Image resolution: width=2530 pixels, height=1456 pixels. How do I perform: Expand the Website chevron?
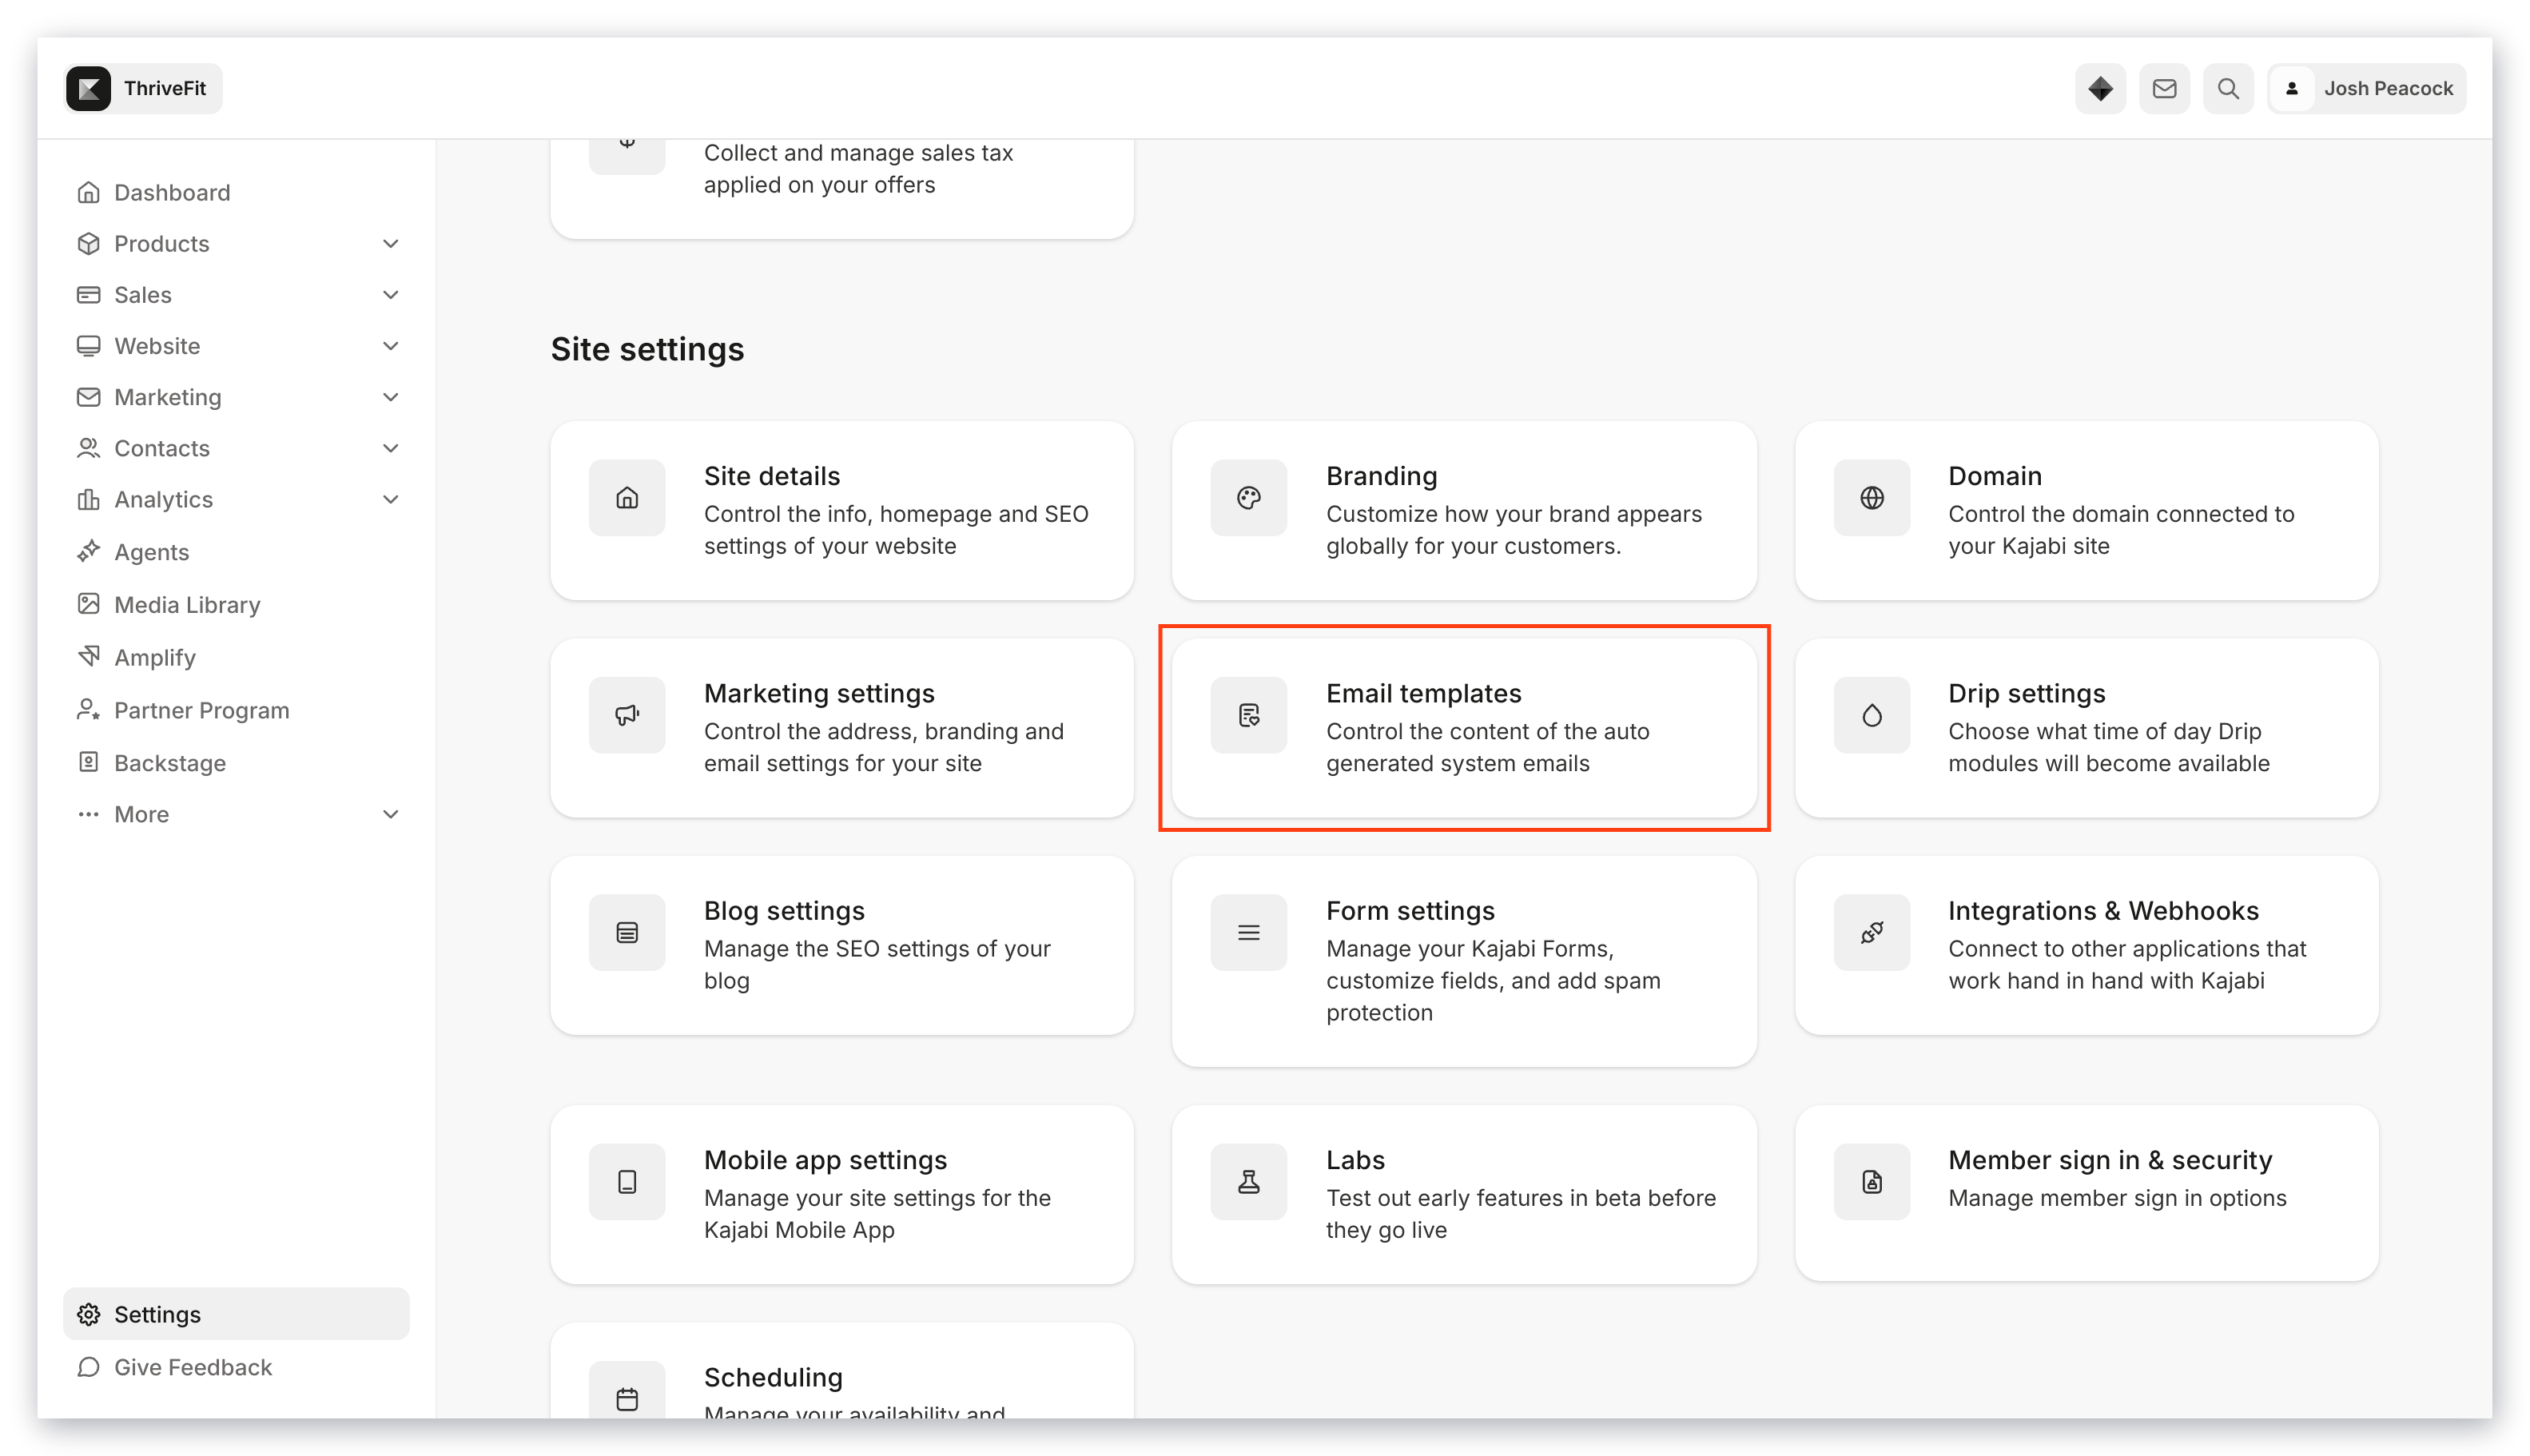(x=390, y=345)
